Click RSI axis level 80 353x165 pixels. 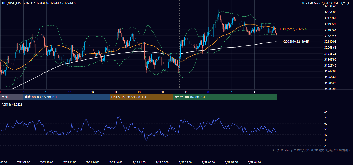[x=326, y=112]
